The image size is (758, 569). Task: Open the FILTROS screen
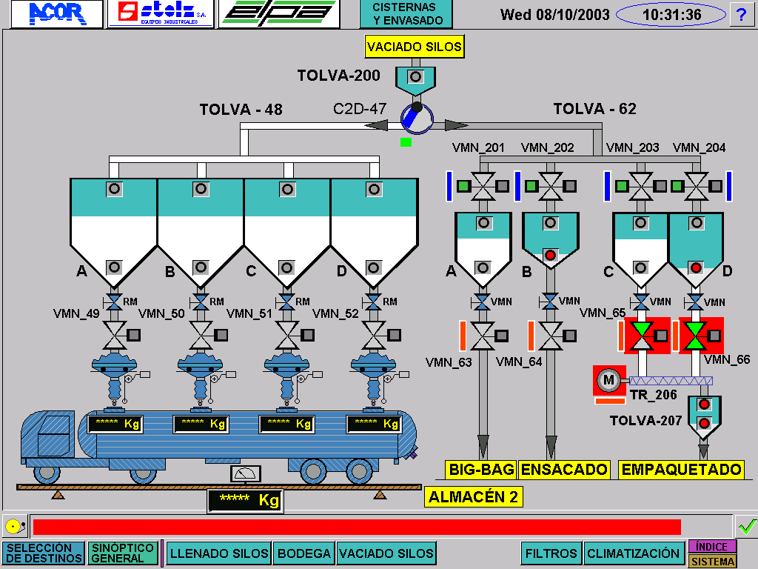click(x=551, y=553)
